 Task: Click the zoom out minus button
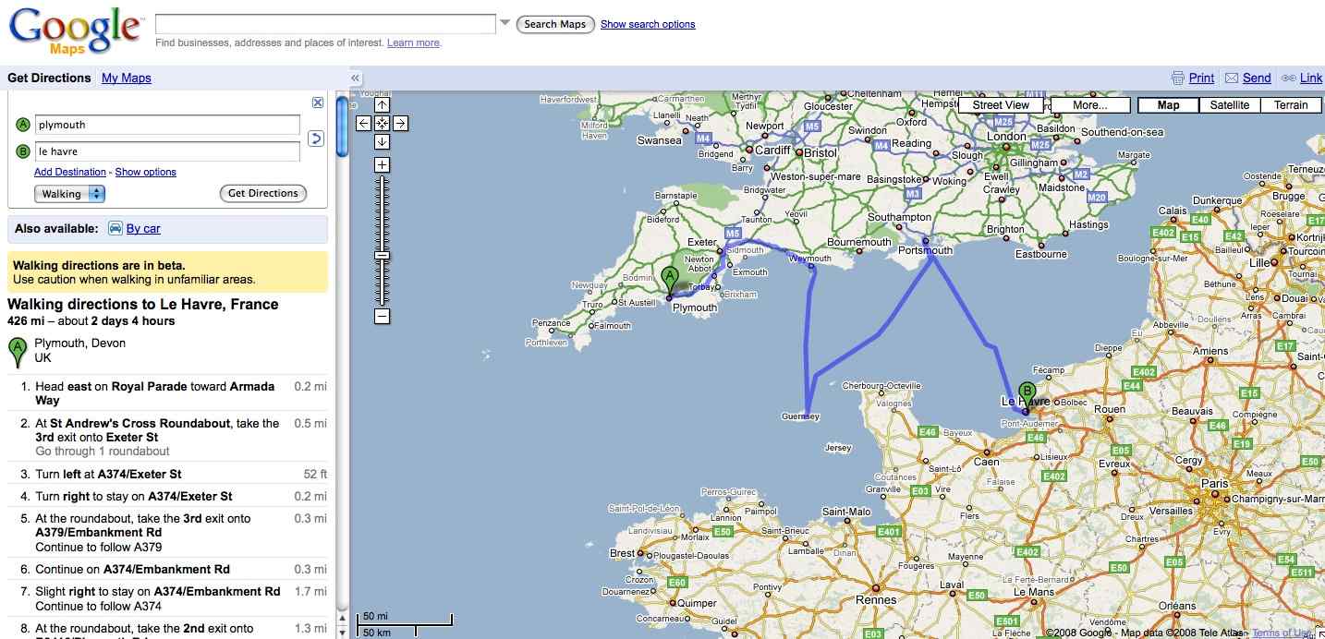(382, 317)
